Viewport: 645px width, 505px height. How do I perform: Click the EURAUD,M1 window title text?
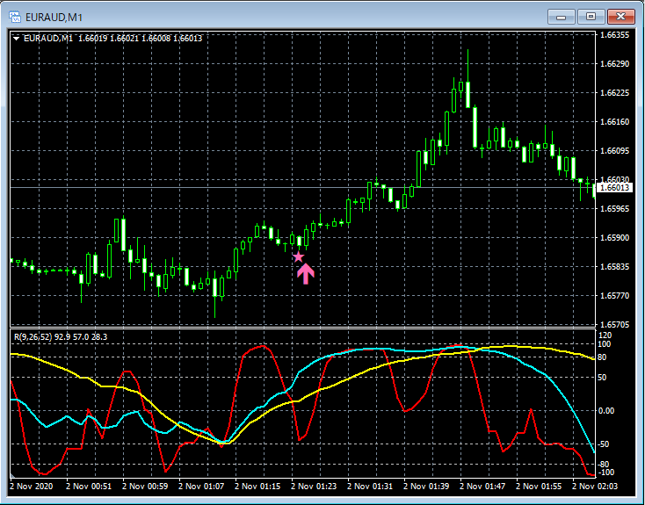[x=54, y=18]
